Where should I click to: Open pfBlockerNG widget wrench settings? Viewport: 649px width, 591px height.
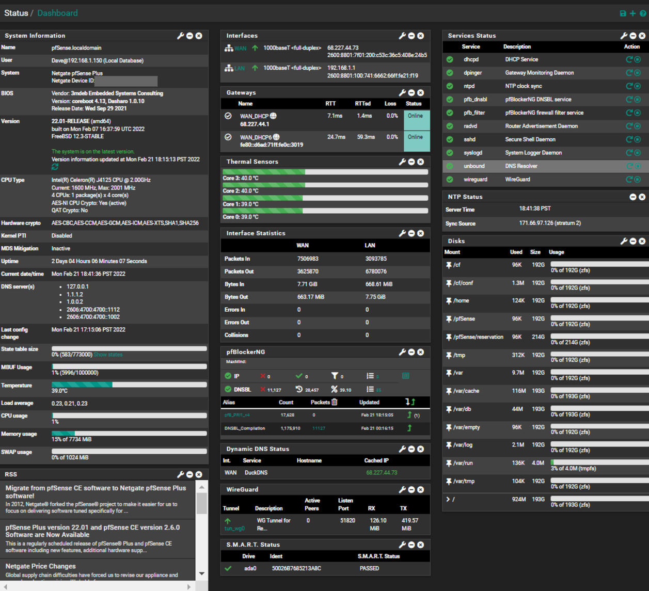pyautogui.click(x=402, y=352)
